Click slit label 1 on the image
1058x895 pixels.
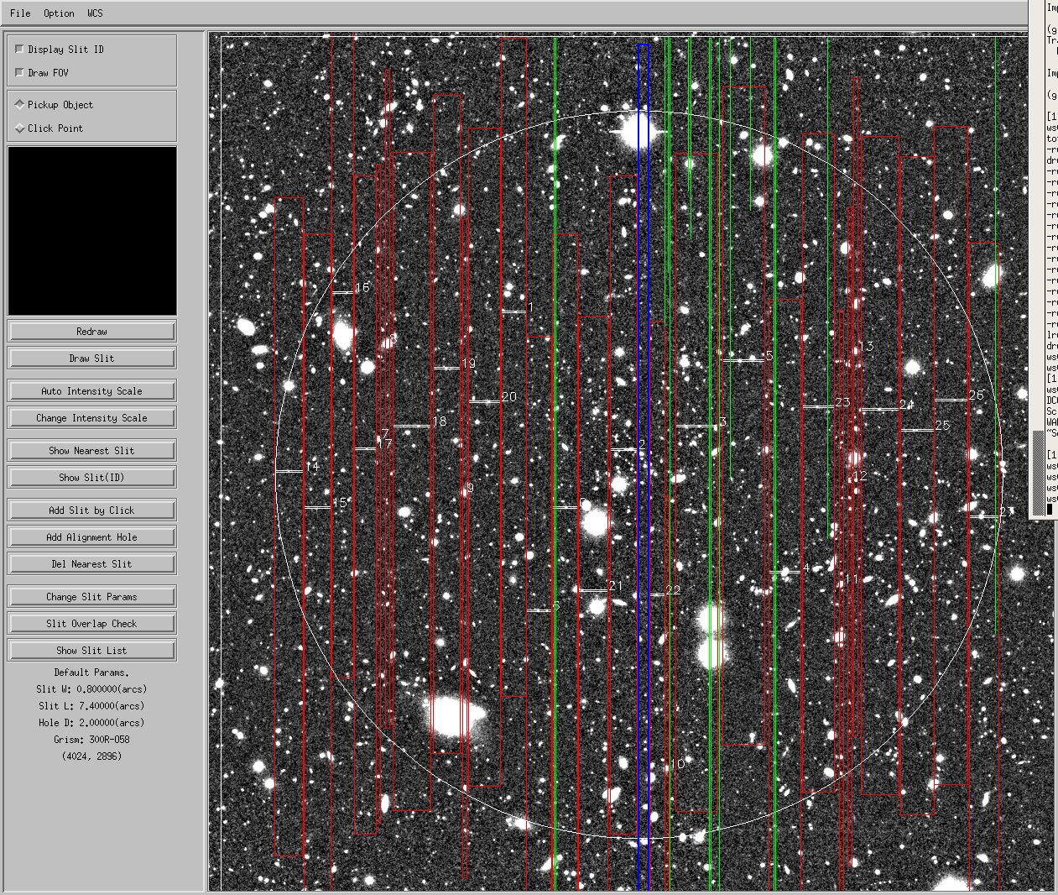point(530,308)
